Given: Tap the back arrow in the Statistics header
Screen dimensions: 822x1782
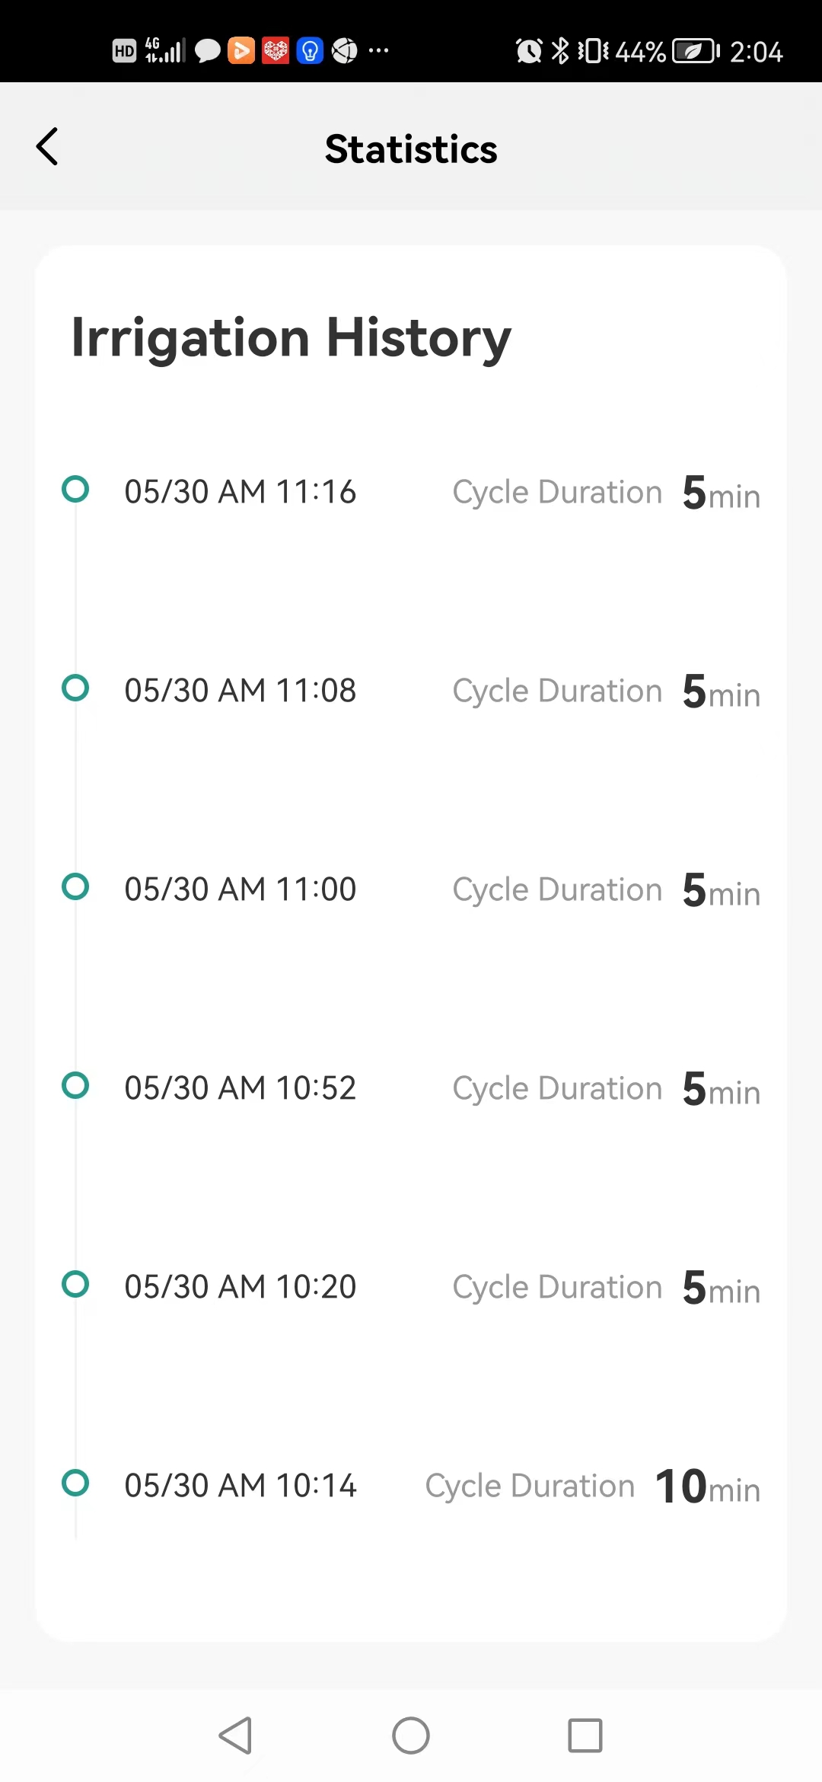Looking at the screenshot, I should coord(47,146).
